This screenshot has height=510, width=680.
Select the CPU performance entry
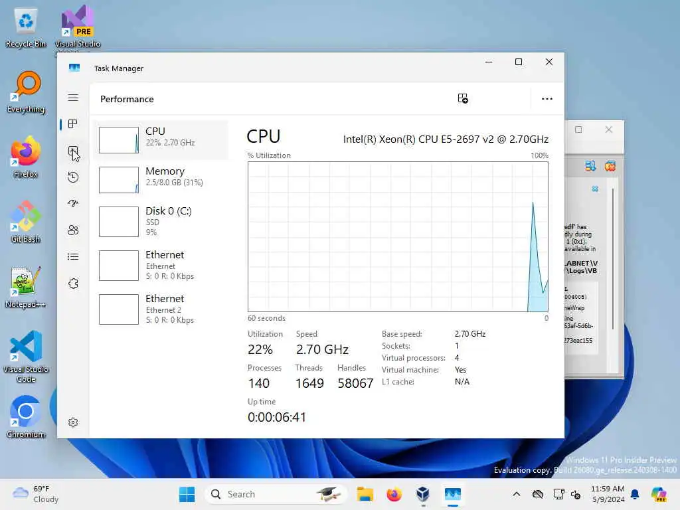[161, 140]
